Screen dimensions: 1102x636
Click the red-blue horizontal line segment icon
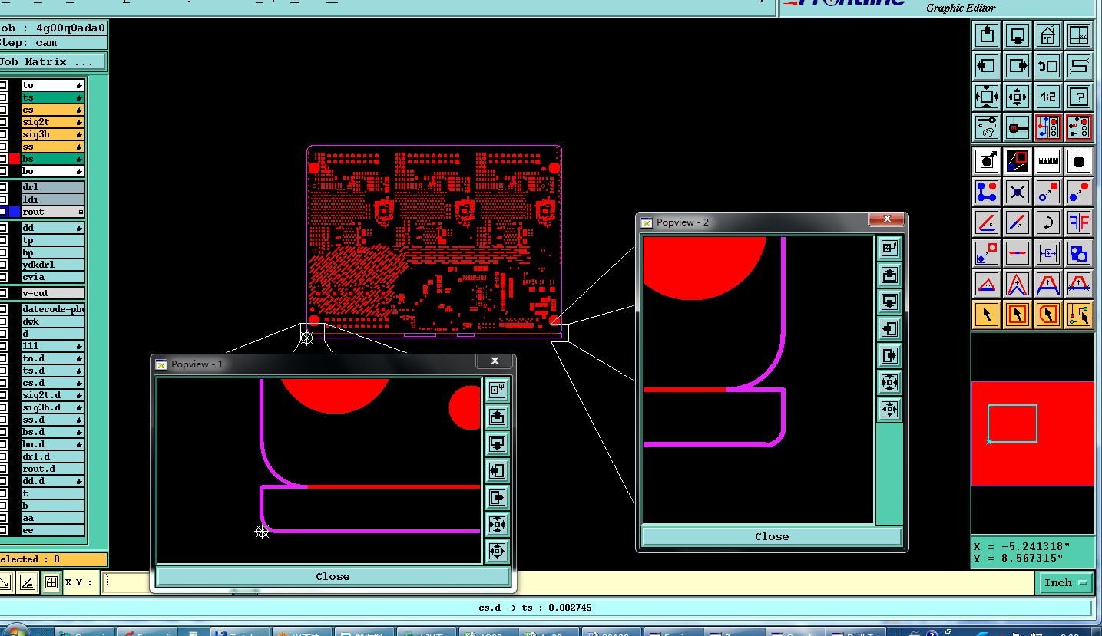[x=1018, y=253]
